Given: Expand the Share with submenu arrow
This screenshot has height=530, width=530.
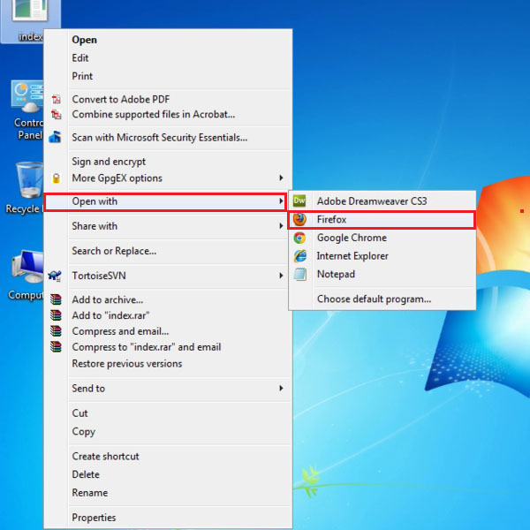Looking at the screenshot, I should coord(281,226).
